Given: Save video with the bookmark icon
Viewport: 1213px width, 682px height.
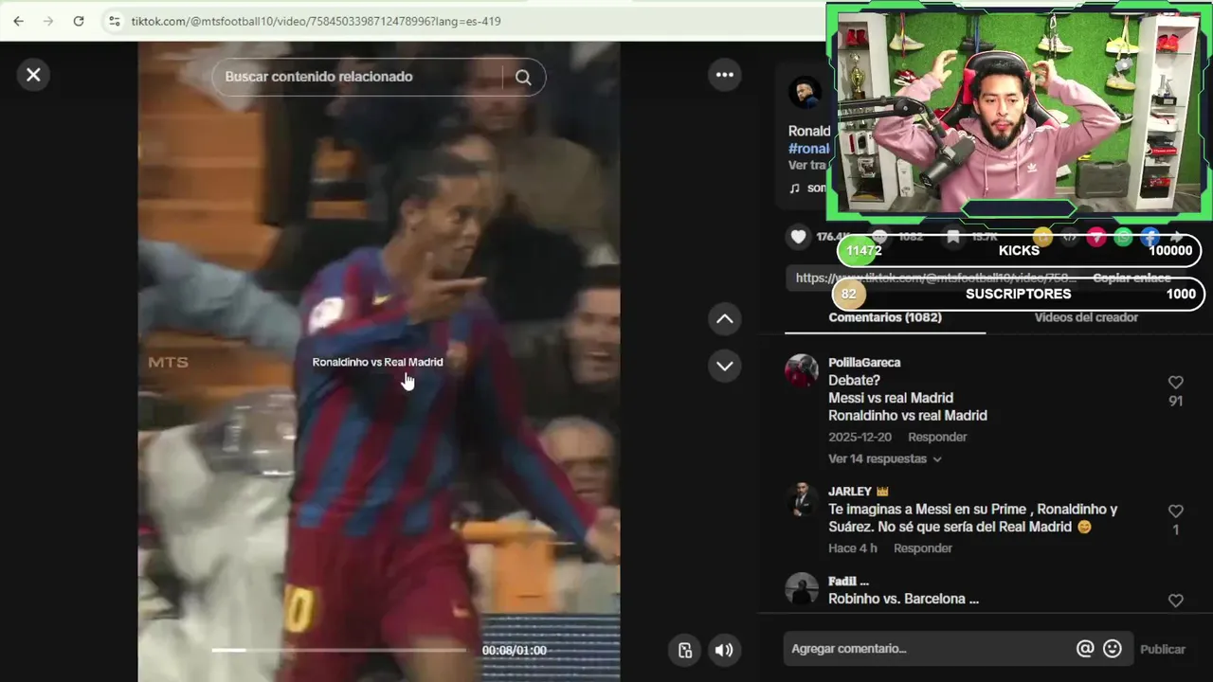Looking at the screenshot, I should click(953, 237).
